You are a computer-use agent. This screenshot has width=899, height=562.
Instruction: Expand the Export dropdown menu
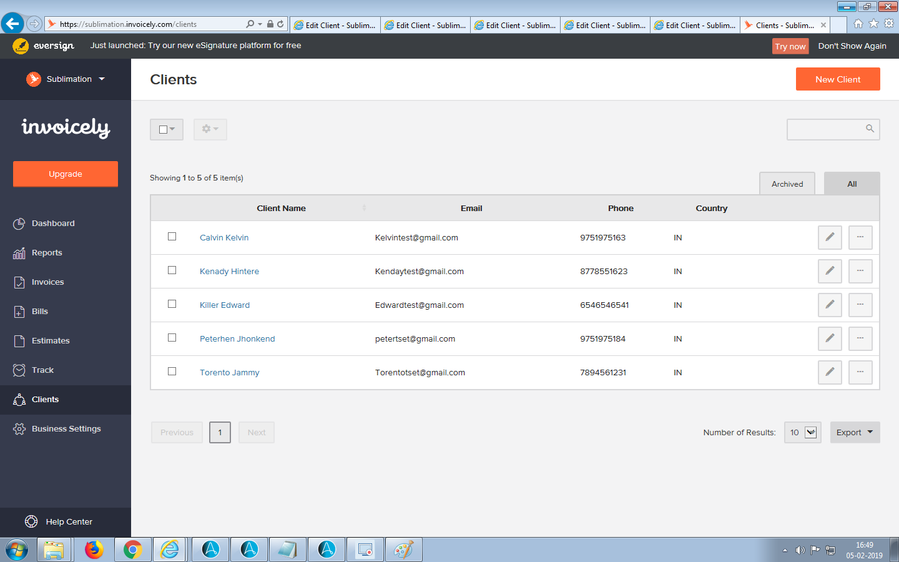pos(855,432)
